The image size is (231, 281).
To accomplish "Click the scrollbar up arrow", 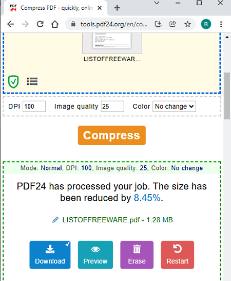I will coord(227,37).
